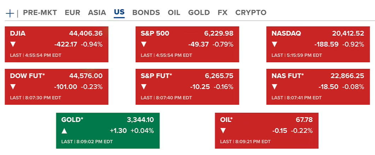
Task: Click the down arrow in S&P FUT tile
Action: [x=144, y=87]
